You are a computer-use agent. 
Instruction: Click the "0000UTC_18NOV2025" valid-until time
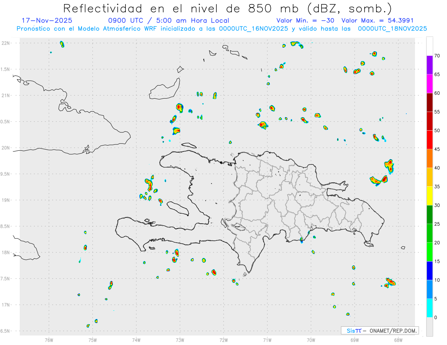[x=392, y=28]
